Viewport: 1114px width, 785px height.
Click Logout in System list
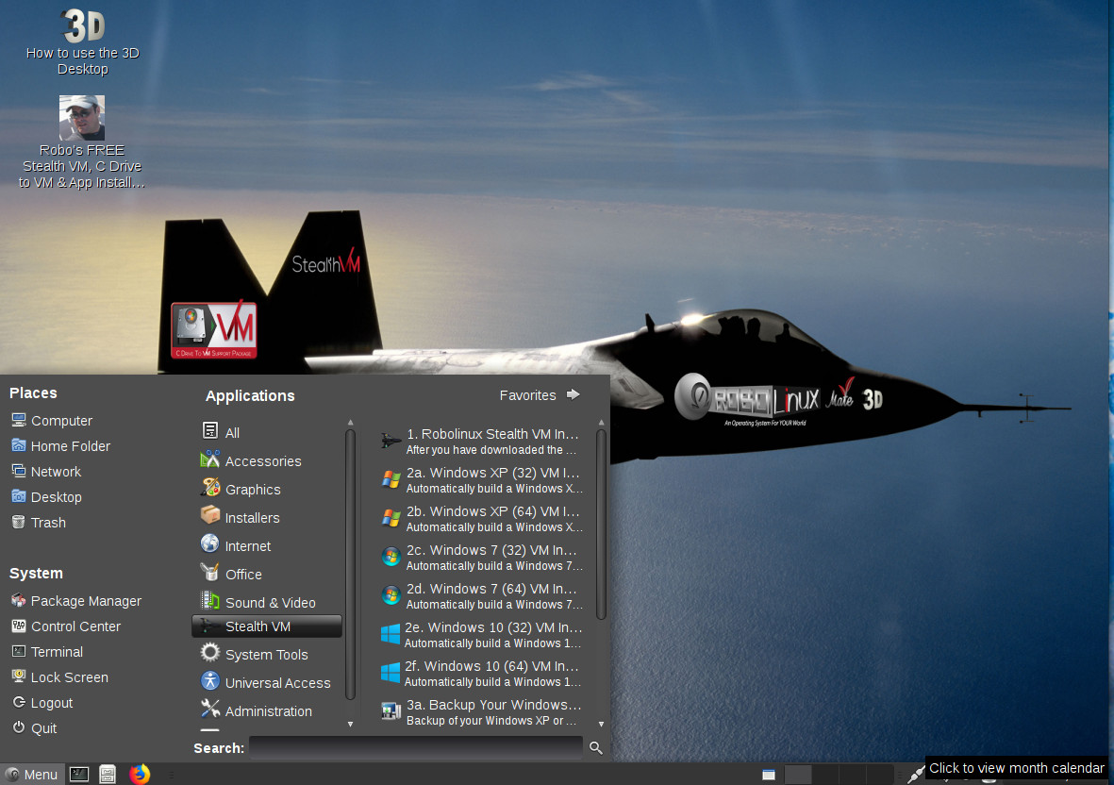[x=42, y=703]
